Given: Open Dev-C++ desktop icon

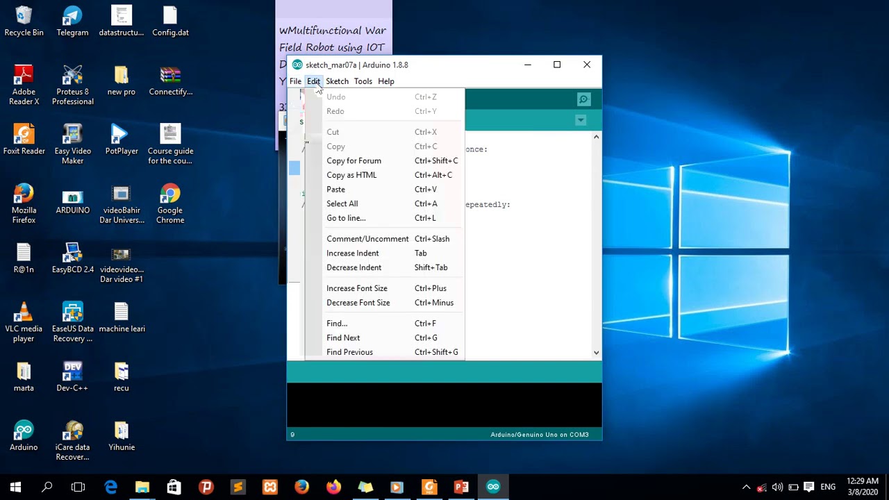Looking at the screenshot, I should coord(73,376).
